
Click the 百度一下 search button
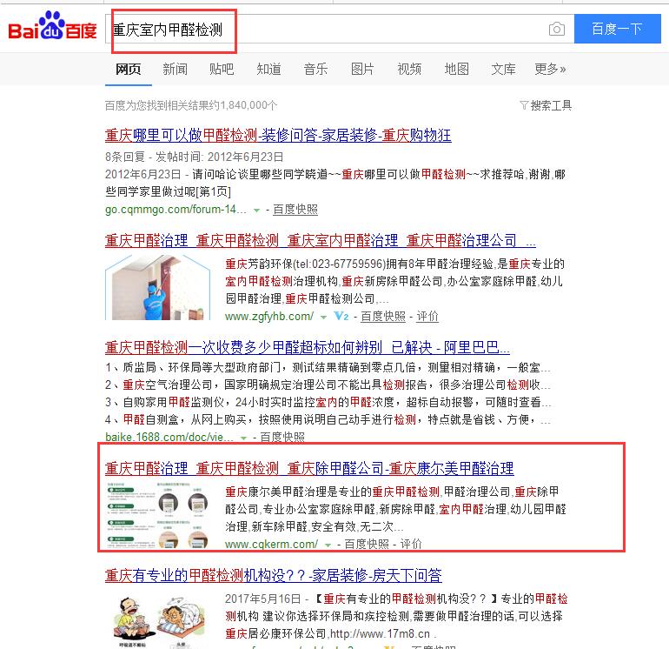618,29
